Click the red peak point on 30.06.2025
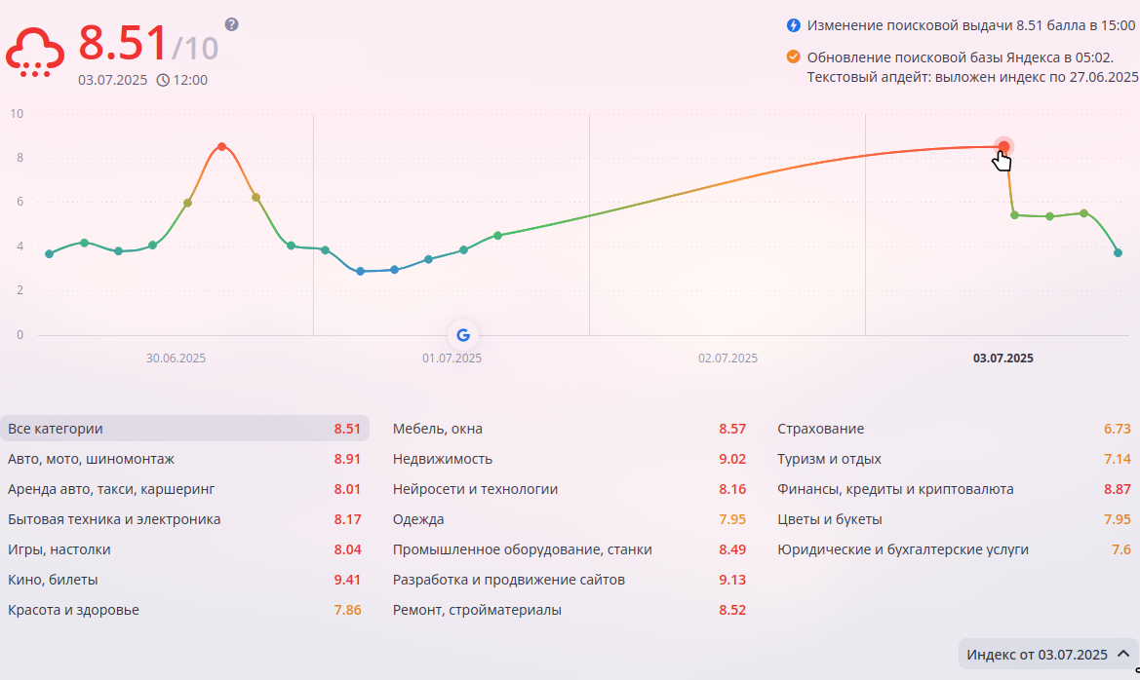The image size is (1140, 680). click(x=222, y=147)
